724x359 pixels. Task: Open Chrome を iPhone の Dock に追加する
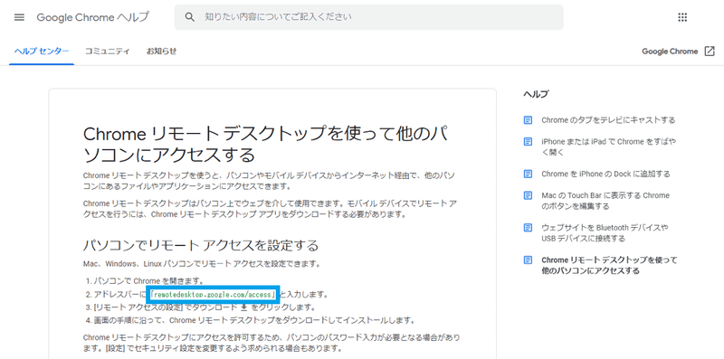[x=605, y=174]
